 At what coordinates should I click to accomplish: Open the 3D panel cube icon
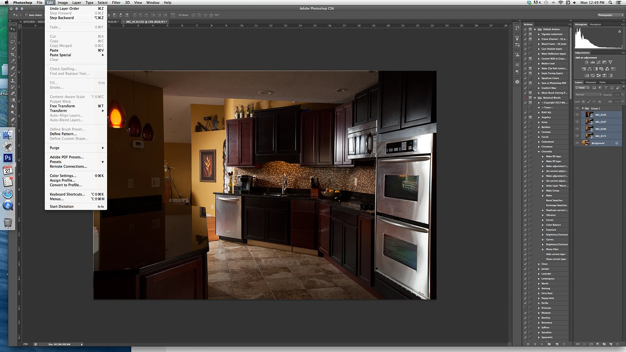[x=517, y=82]
